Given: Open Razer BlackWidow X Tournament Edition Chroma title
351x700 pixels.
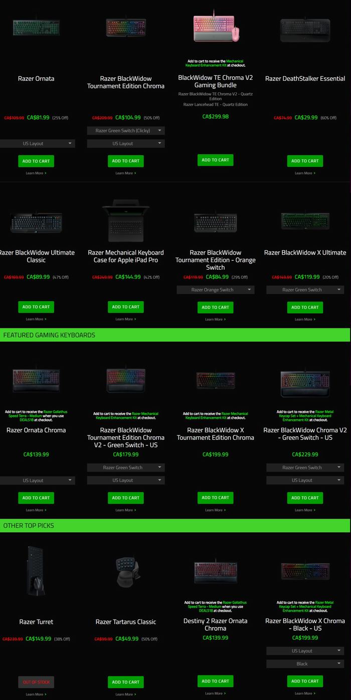Looking at the screenshot, I should coord(216,434).
